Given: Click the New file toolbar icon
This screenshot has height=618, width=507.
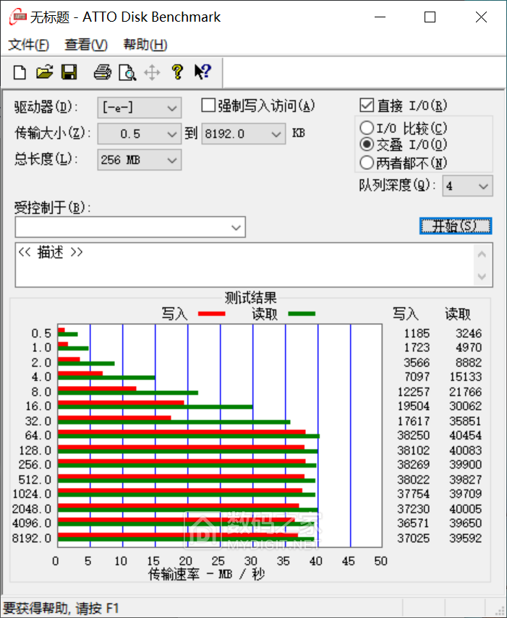Looking at the screenshot, I should tap(20, 72).
